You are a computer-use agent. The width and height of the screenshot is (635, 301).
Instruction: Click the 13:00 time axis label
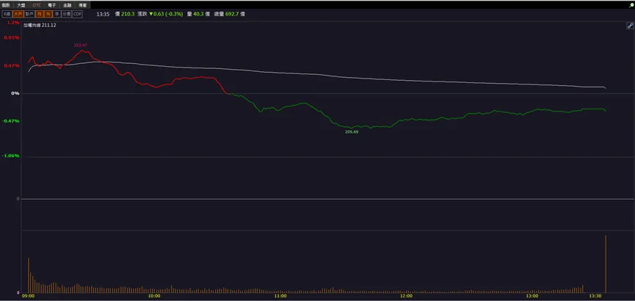point(532,296)
